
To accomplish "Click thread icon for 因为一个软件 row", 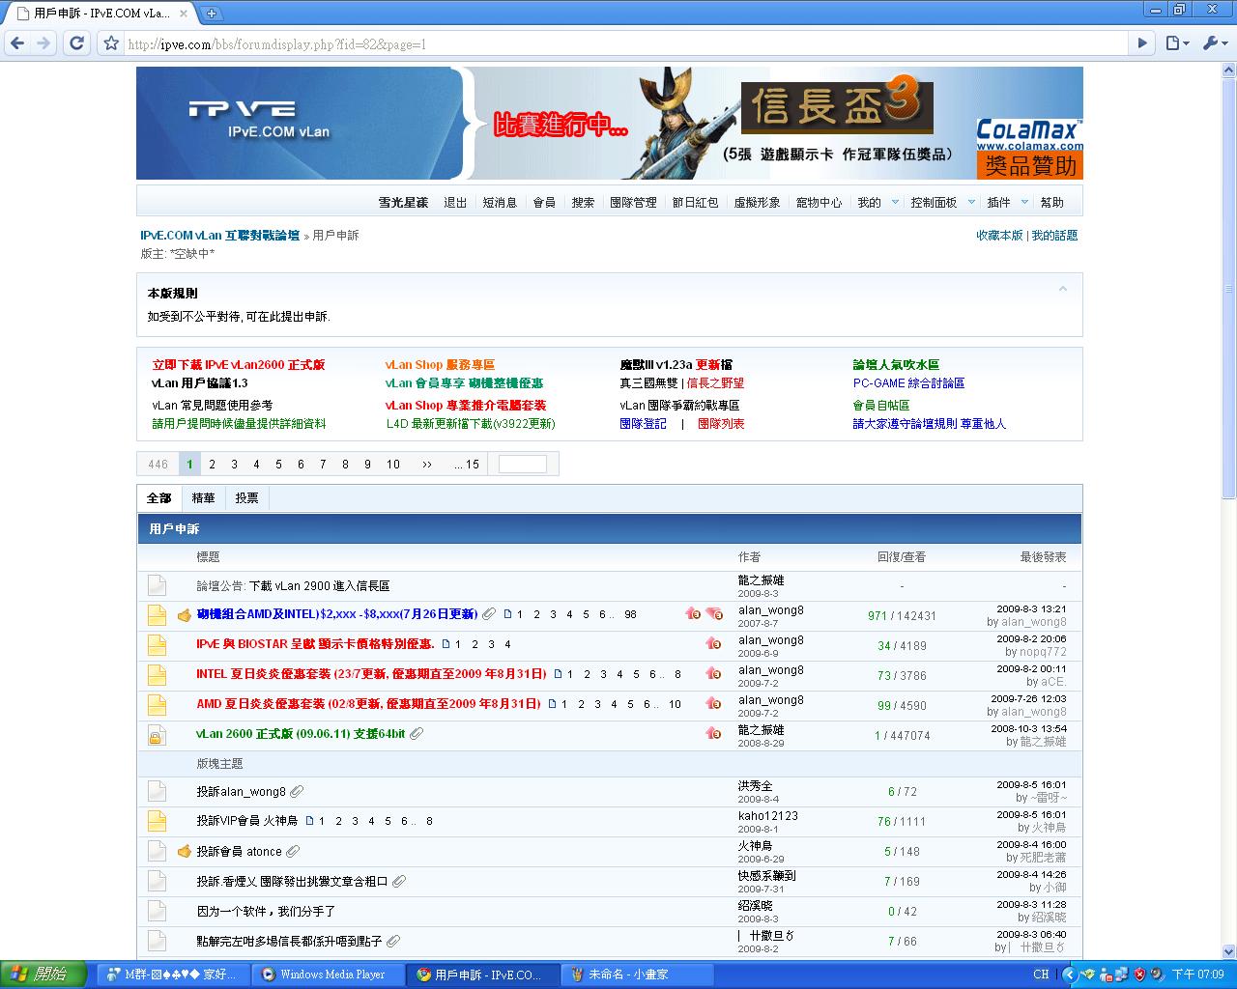I will pyautogui.click(x=157, y=912).
